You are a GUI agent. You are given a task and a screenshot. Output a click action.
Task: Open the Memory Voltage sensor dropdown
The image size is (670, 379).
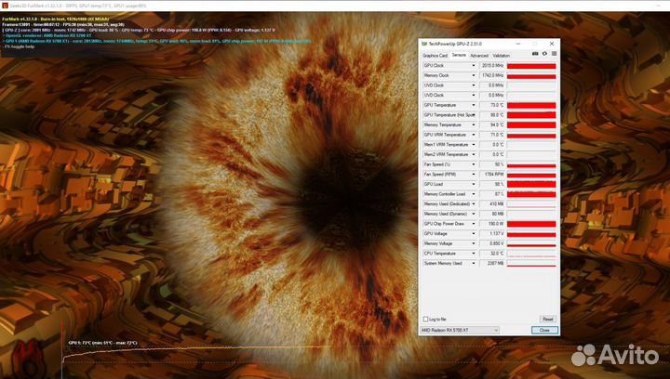(473, 243)
